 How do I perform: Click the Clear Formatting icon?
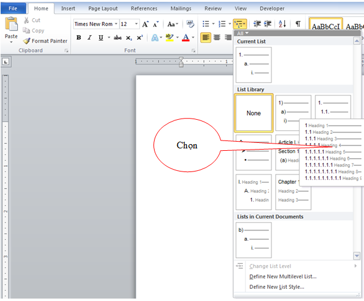[190, 24]
